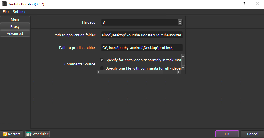Click the help question mark button
This screenshot has width=264, height=138.
[244, 4]
